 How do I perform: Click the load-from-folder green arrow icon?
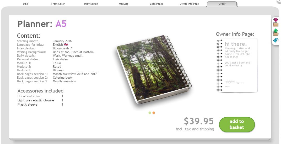point(275,32)
